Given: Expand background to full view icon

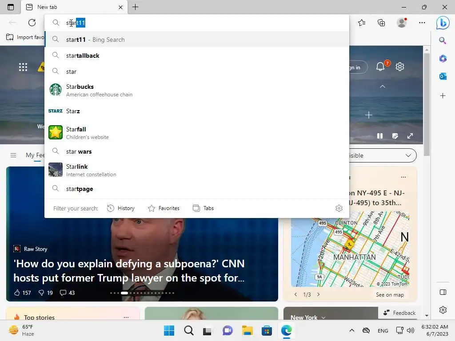Looking at the screenshot, I should point(410,136).
